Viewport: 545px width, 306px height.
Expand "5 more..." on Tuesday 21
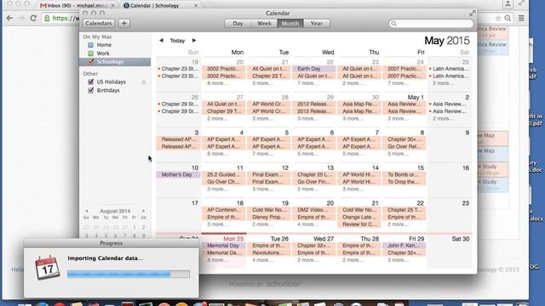coord(263,83)
